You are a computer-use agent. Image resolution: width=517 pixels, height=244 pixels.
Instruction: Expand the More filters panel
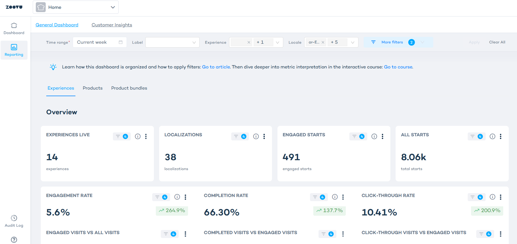pyautogui.click(x=398, y=42)
